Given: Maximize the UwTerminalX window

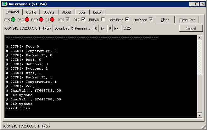Looking at the screenshot, I should click(197, 4).
